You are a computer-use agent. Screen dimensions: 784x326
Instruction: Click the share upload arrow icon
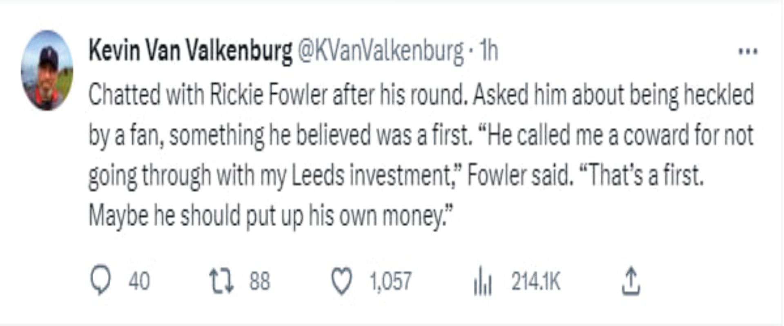631,281
